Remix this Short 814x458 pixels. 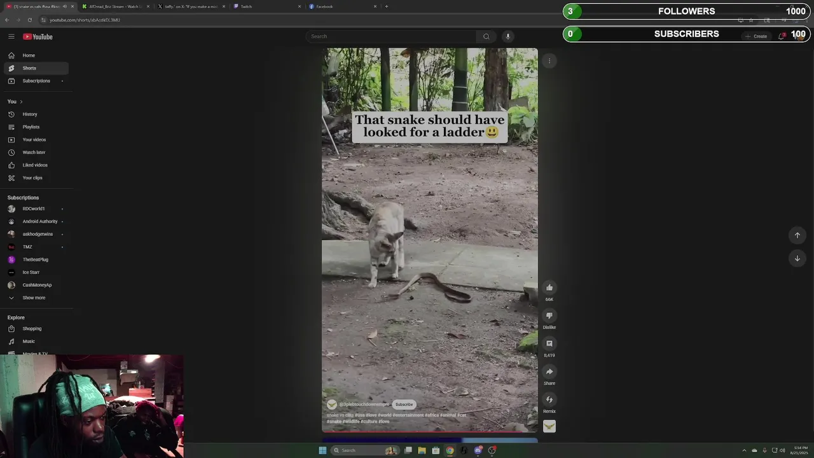(x=549, y=399)
